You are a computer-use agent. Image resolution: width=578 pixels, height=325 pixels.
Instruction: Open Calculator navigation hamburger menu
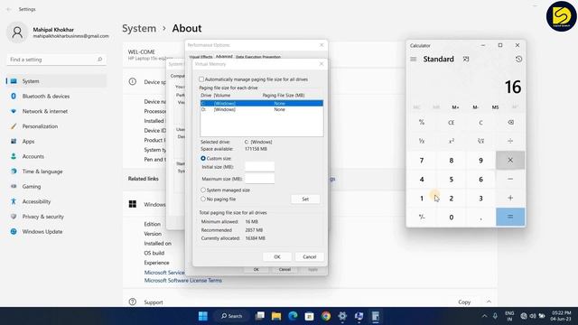414,59
